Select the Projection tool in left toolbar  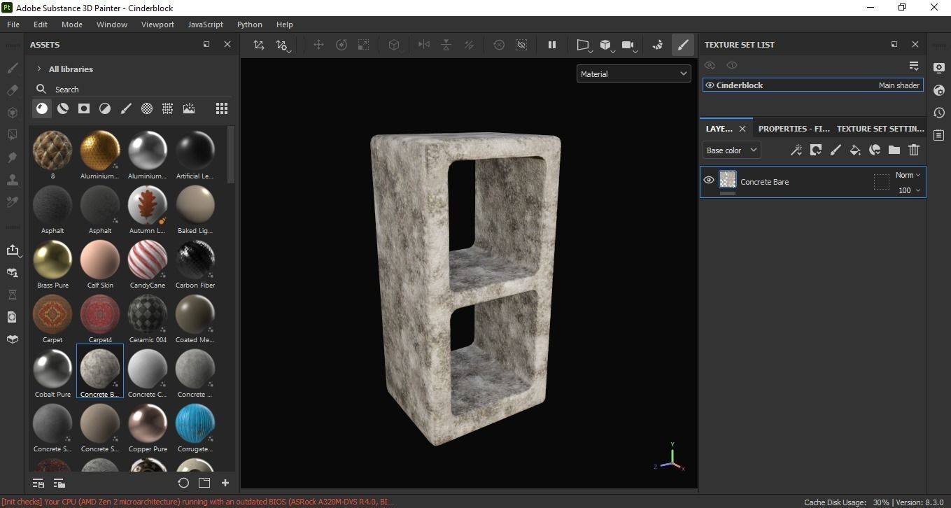click(x=12, y=113)
